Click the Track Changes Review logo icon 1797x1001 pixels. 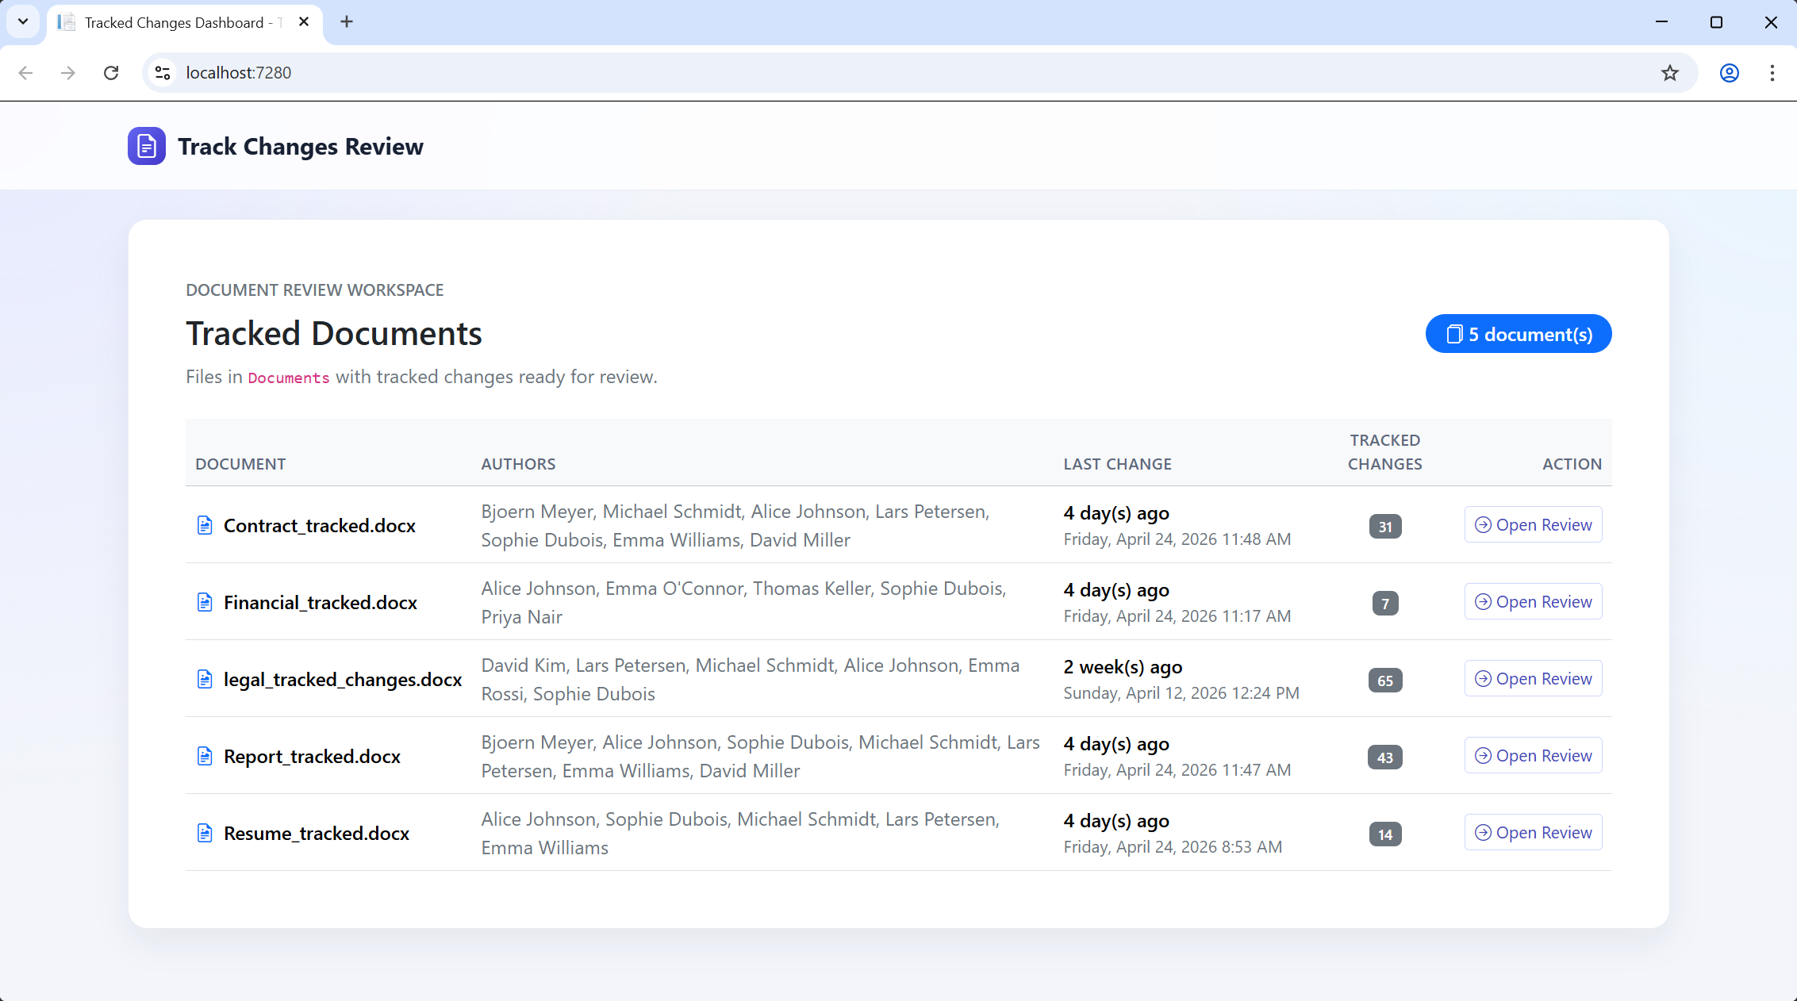point(147,146)
